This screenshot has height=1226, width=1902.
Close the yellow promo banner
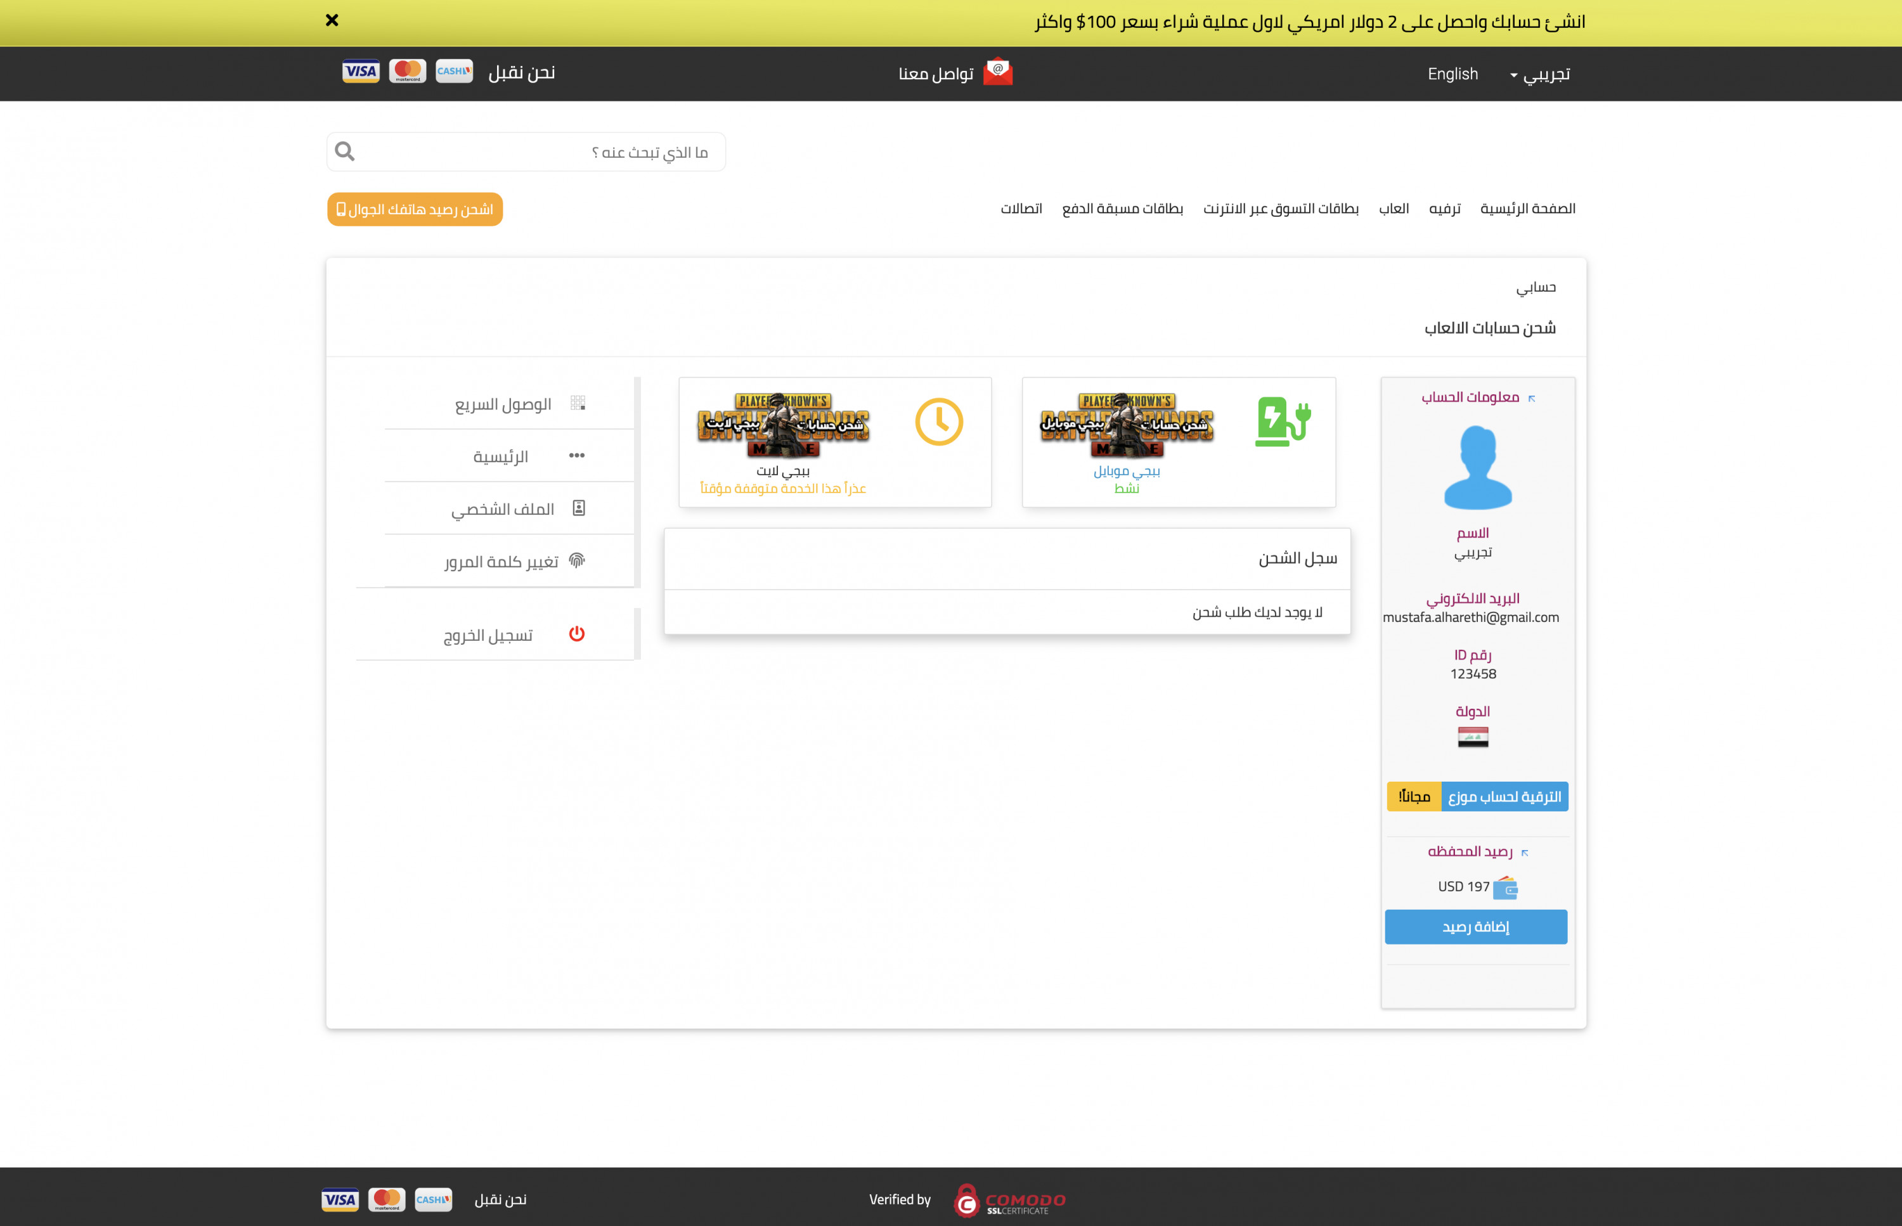click(332, 21)
